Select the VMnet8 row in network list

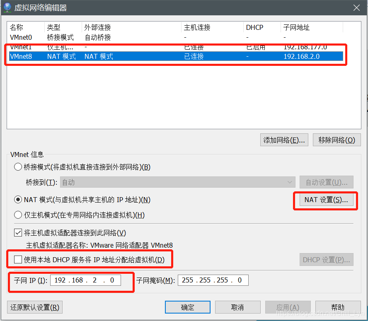coord(176,57)
